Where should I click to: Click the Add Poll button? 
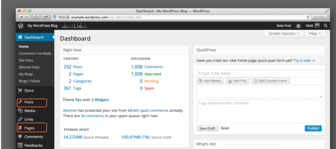pyautogui.click(x=237, y=81)
